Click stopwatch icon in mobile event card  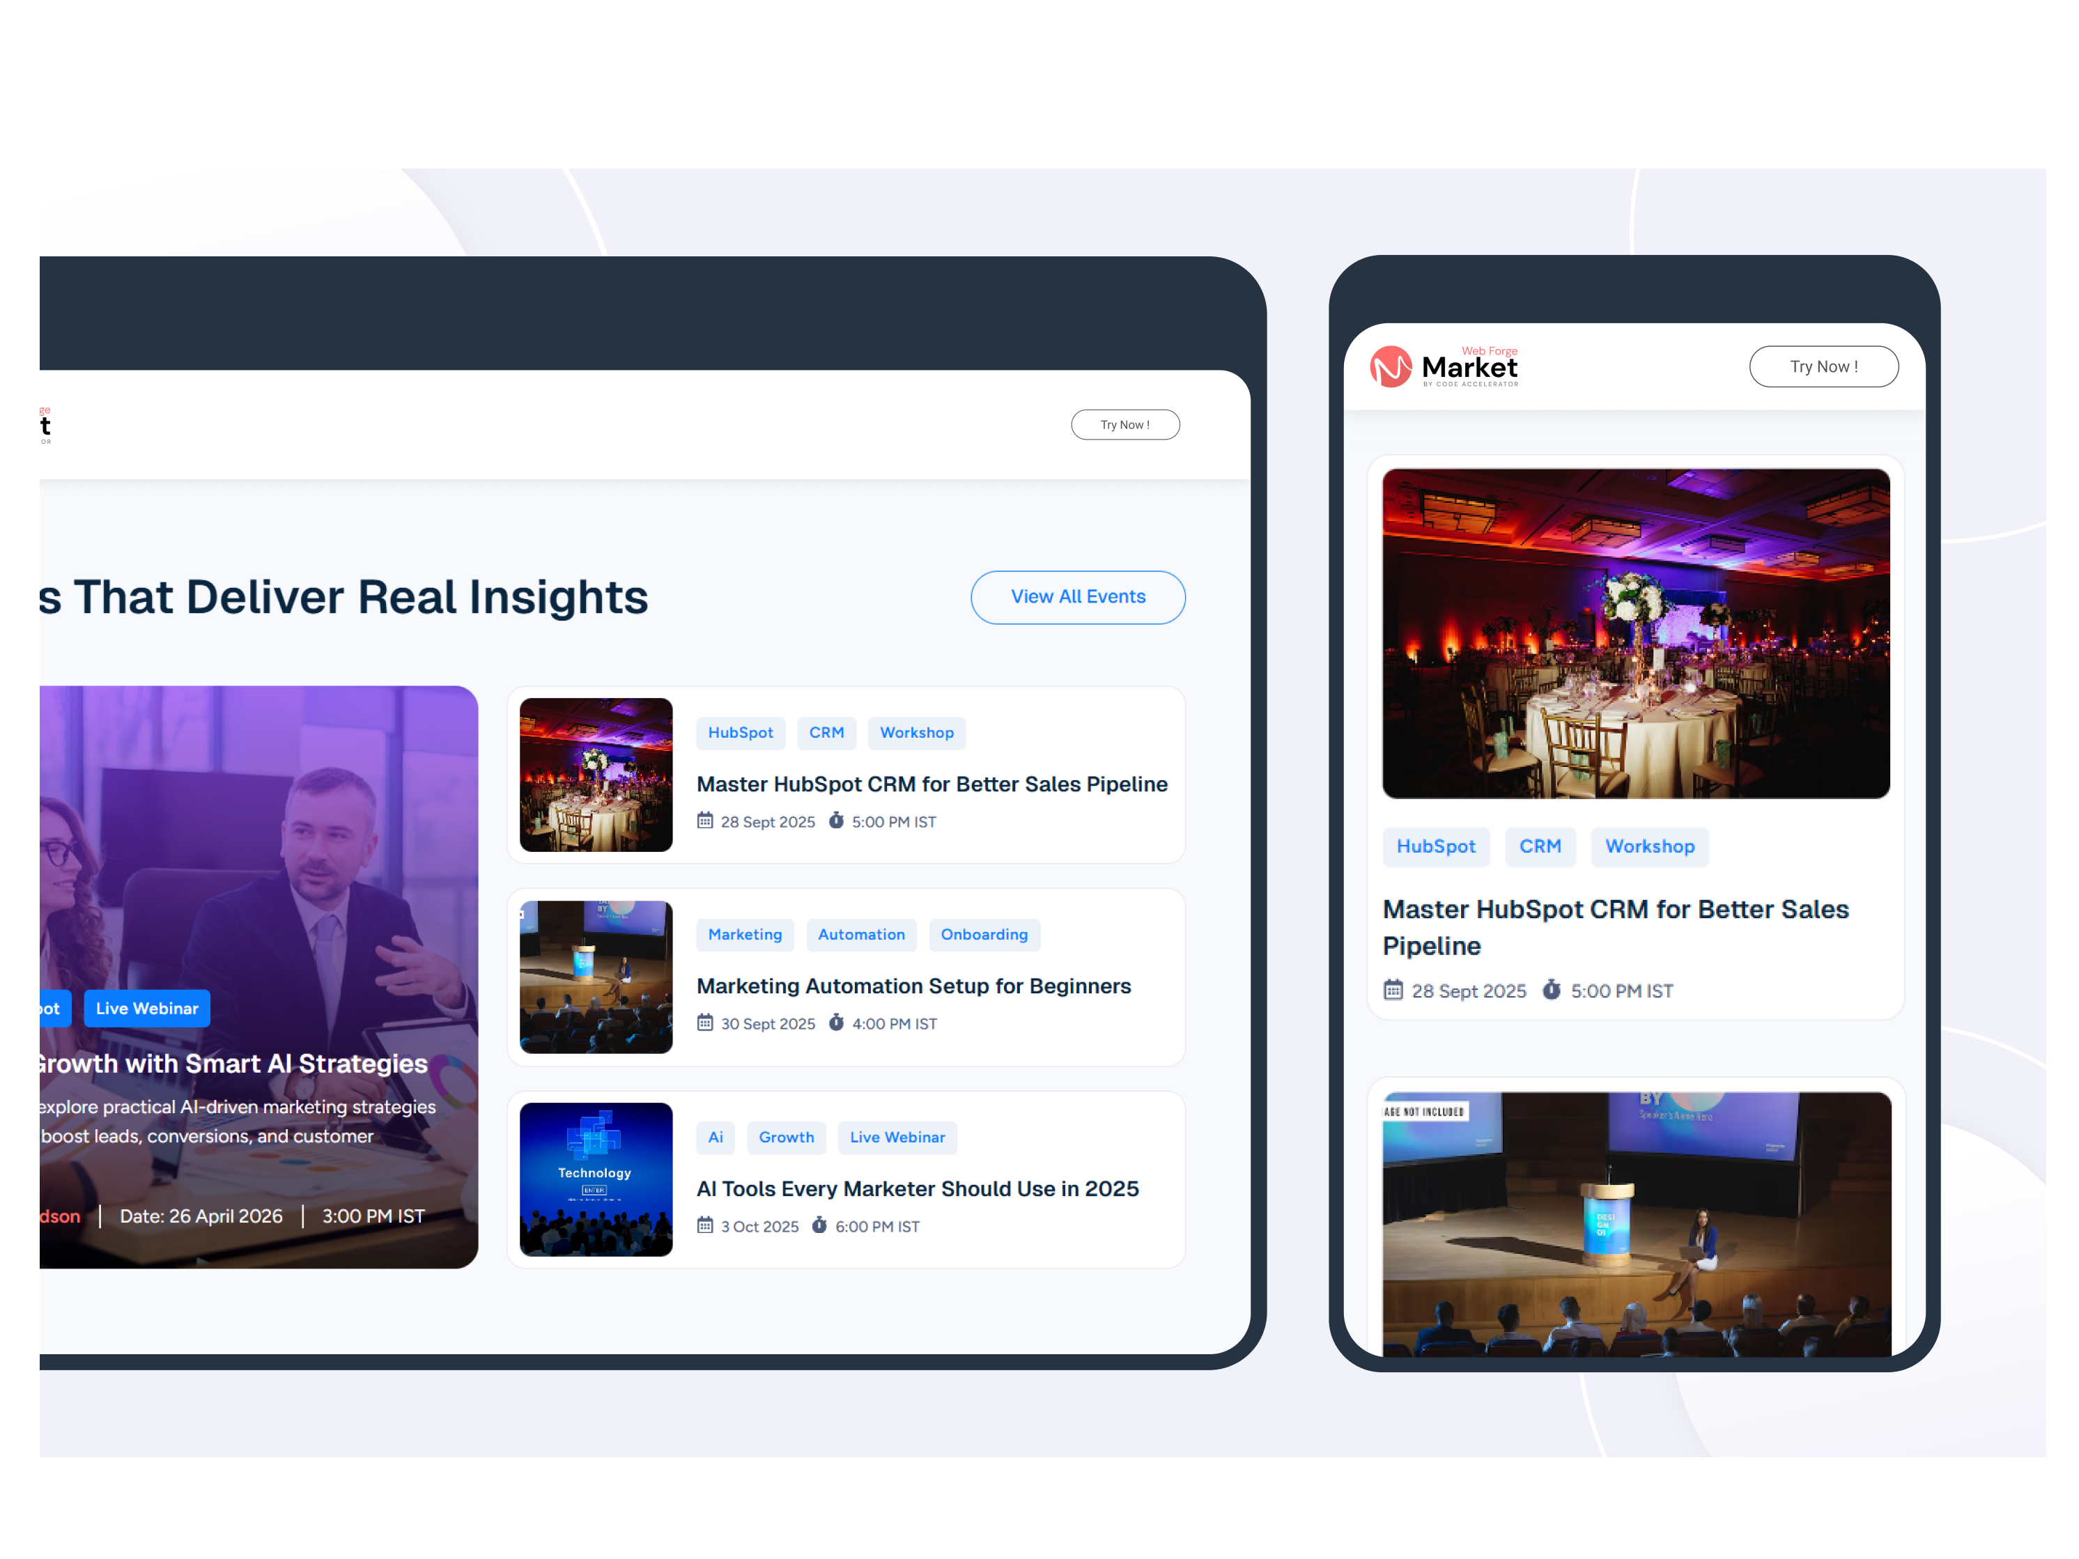pyautogui.click(x=1552, y=991)
